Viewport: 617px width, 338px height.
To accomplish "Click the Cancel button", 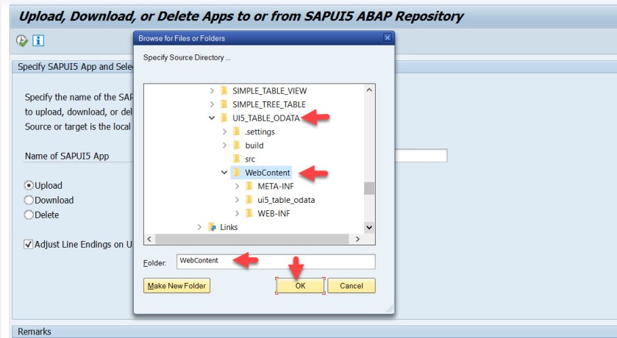I will [x=352, y=286].
